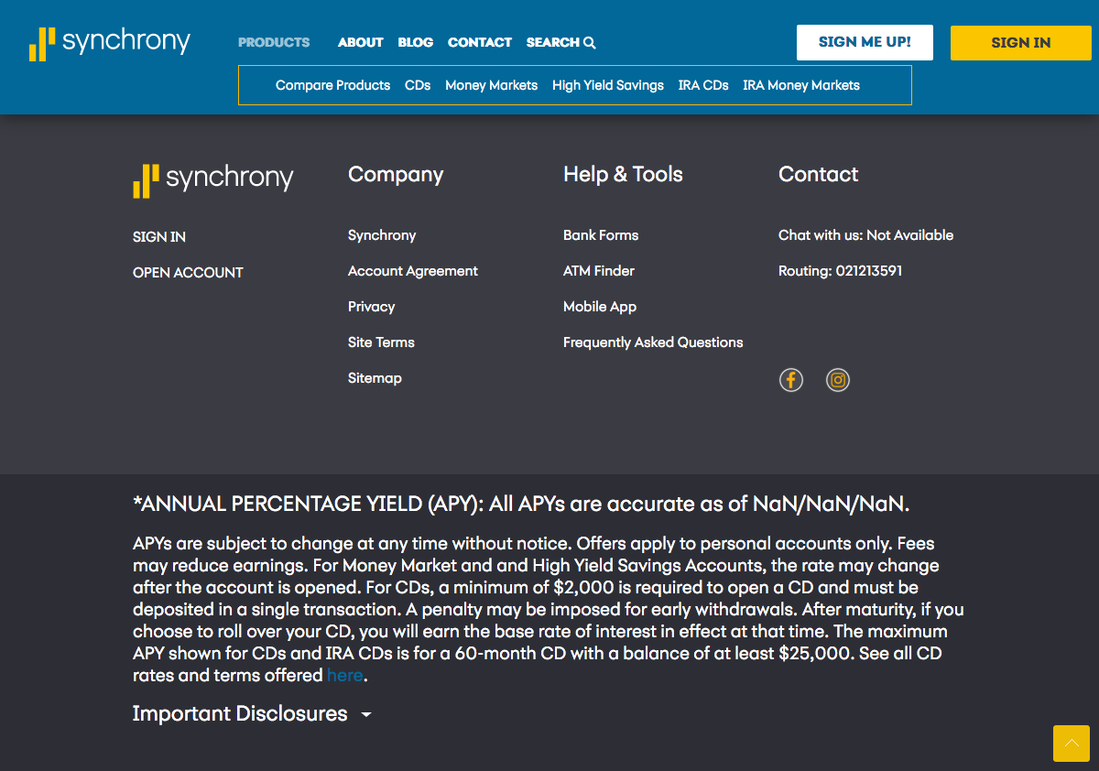Click the Help & Tools footer heading
This screenshot has height=771, width=1099.
pyautogui.click(x=623, y=175)
